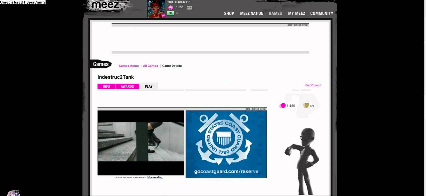Open the GAMES menu
The image size is (426, 196).
coord(275,14)
